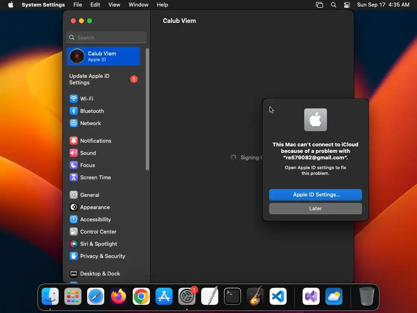The width and height of the screenshot is (417, 313).
Task: Click System Settings icon in Dock
Action: click(x=187, y=296)
